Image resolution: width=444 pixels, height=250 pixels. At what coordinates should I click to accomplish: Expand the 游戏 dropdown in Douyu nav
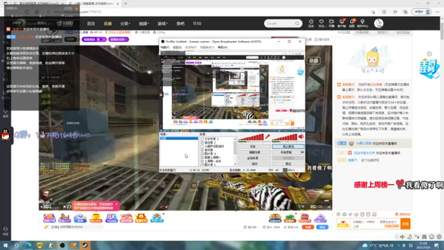click(163, 23)
